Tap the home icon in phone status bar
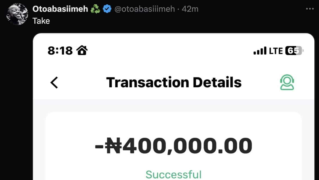Image resolution: width=319 pixels, height=180 pixels. coord(82,50)
